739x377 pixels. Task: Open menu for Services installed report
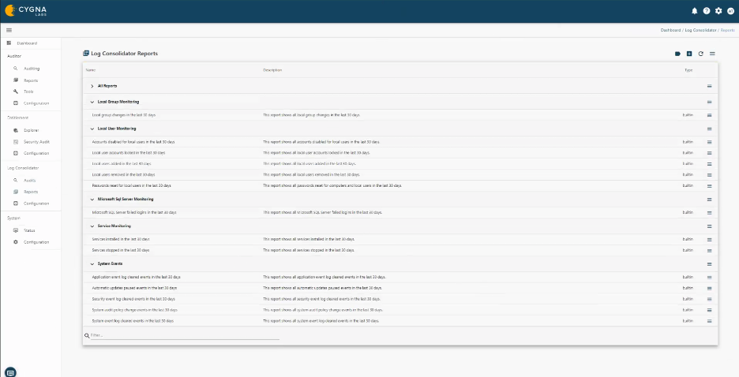click(709, 240)
